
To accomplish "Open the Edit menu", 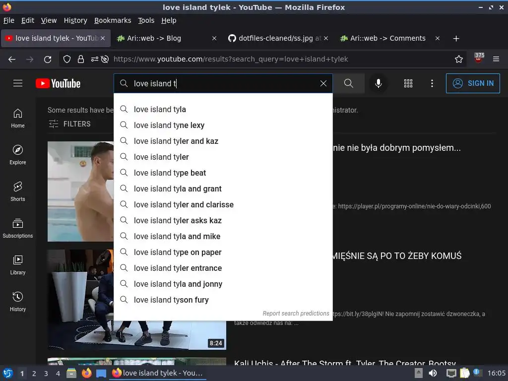I will (28, 20).
